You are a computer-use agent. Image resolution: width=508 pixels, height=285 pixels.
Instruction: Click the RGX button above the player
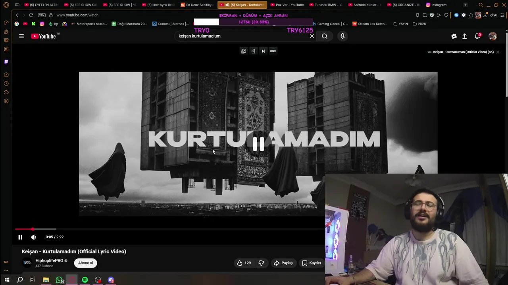(x=273, y=51)
